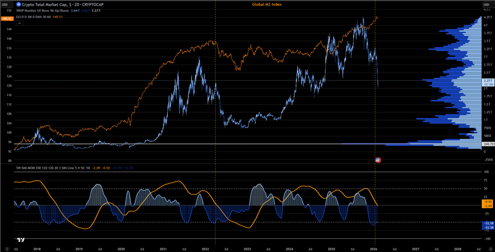Click the -250 B label on right price scale
The width and height of the screenshot is (495, 252).
coord(487,160)
